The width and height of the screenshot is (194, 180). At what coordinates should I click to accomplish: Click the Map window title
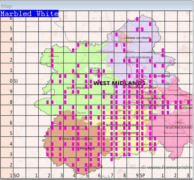[x=7, y=6]
